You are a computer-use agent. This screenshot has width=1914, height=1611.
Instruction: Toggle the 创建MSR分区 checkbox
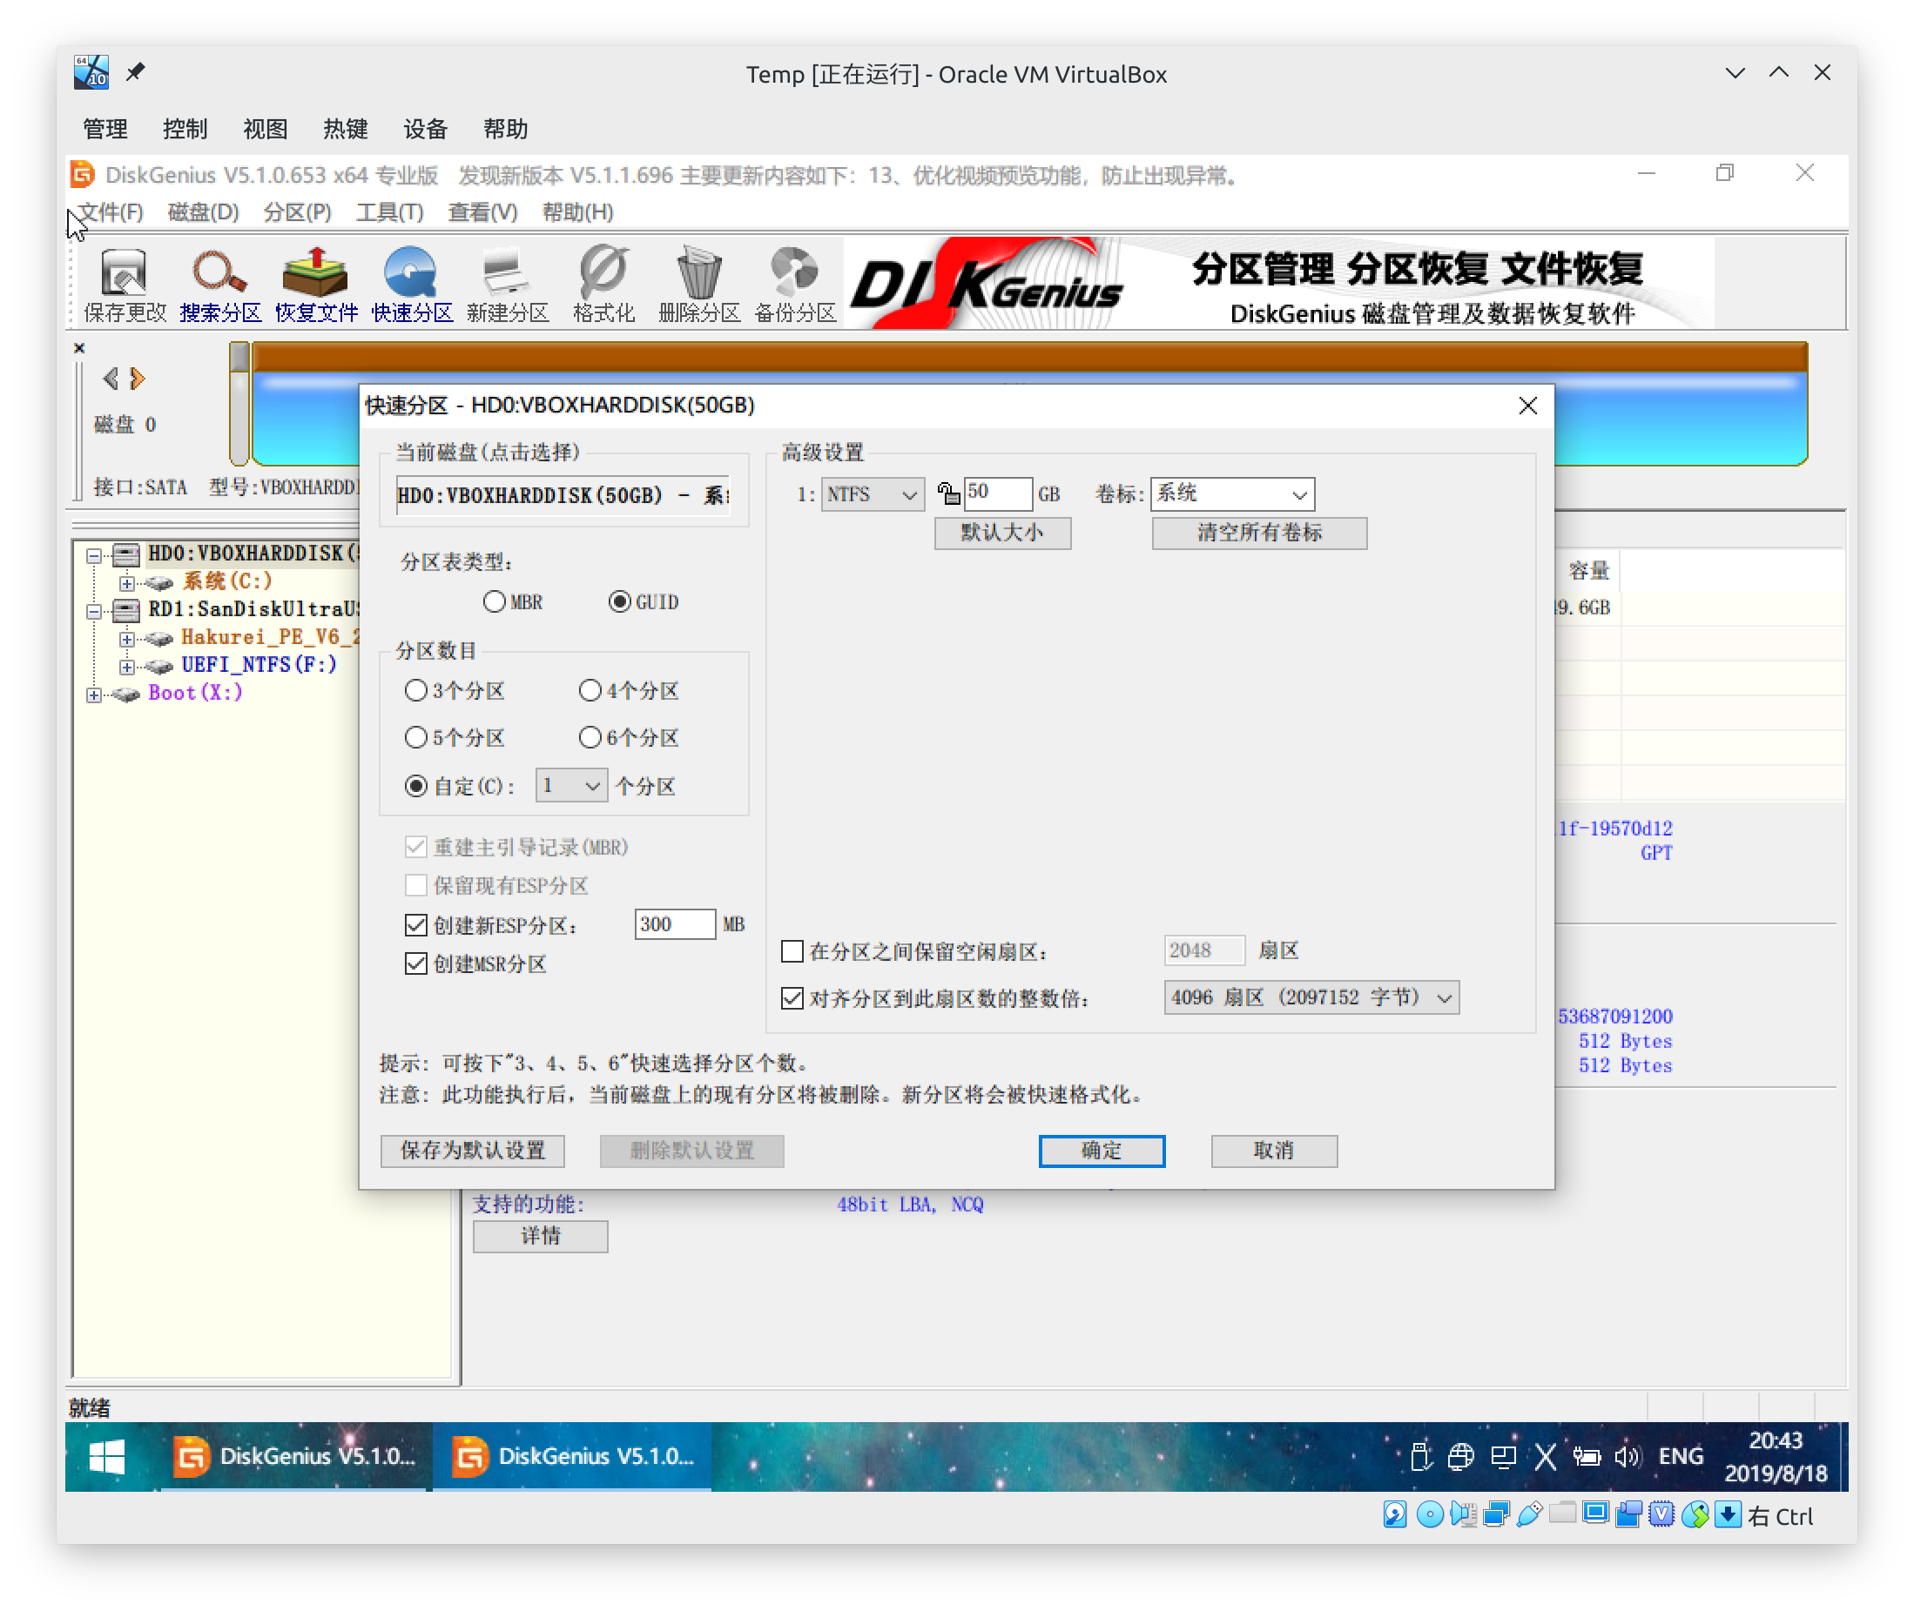pyautogui.click(x=416, y=963)
